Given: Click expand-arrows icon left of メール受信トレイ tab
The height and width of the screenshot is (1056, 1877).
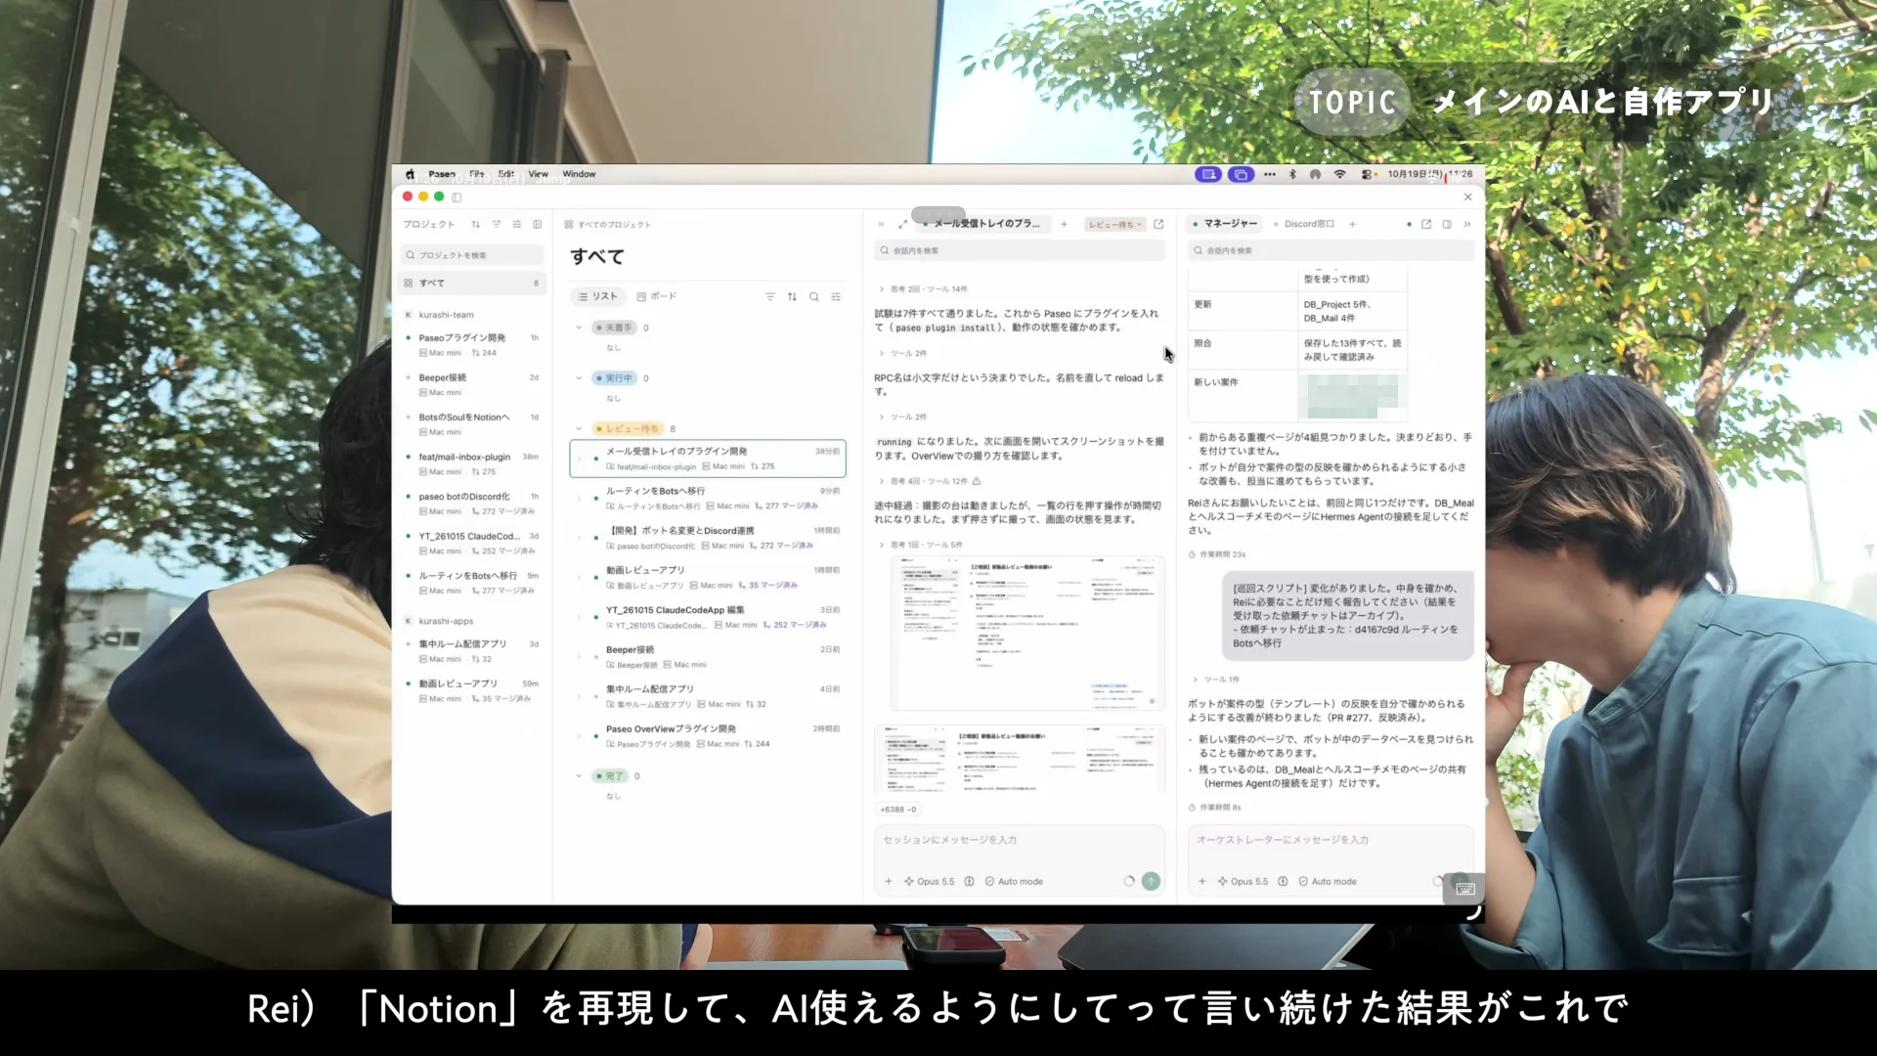Looking at the screenshot, I should (903, 225).
